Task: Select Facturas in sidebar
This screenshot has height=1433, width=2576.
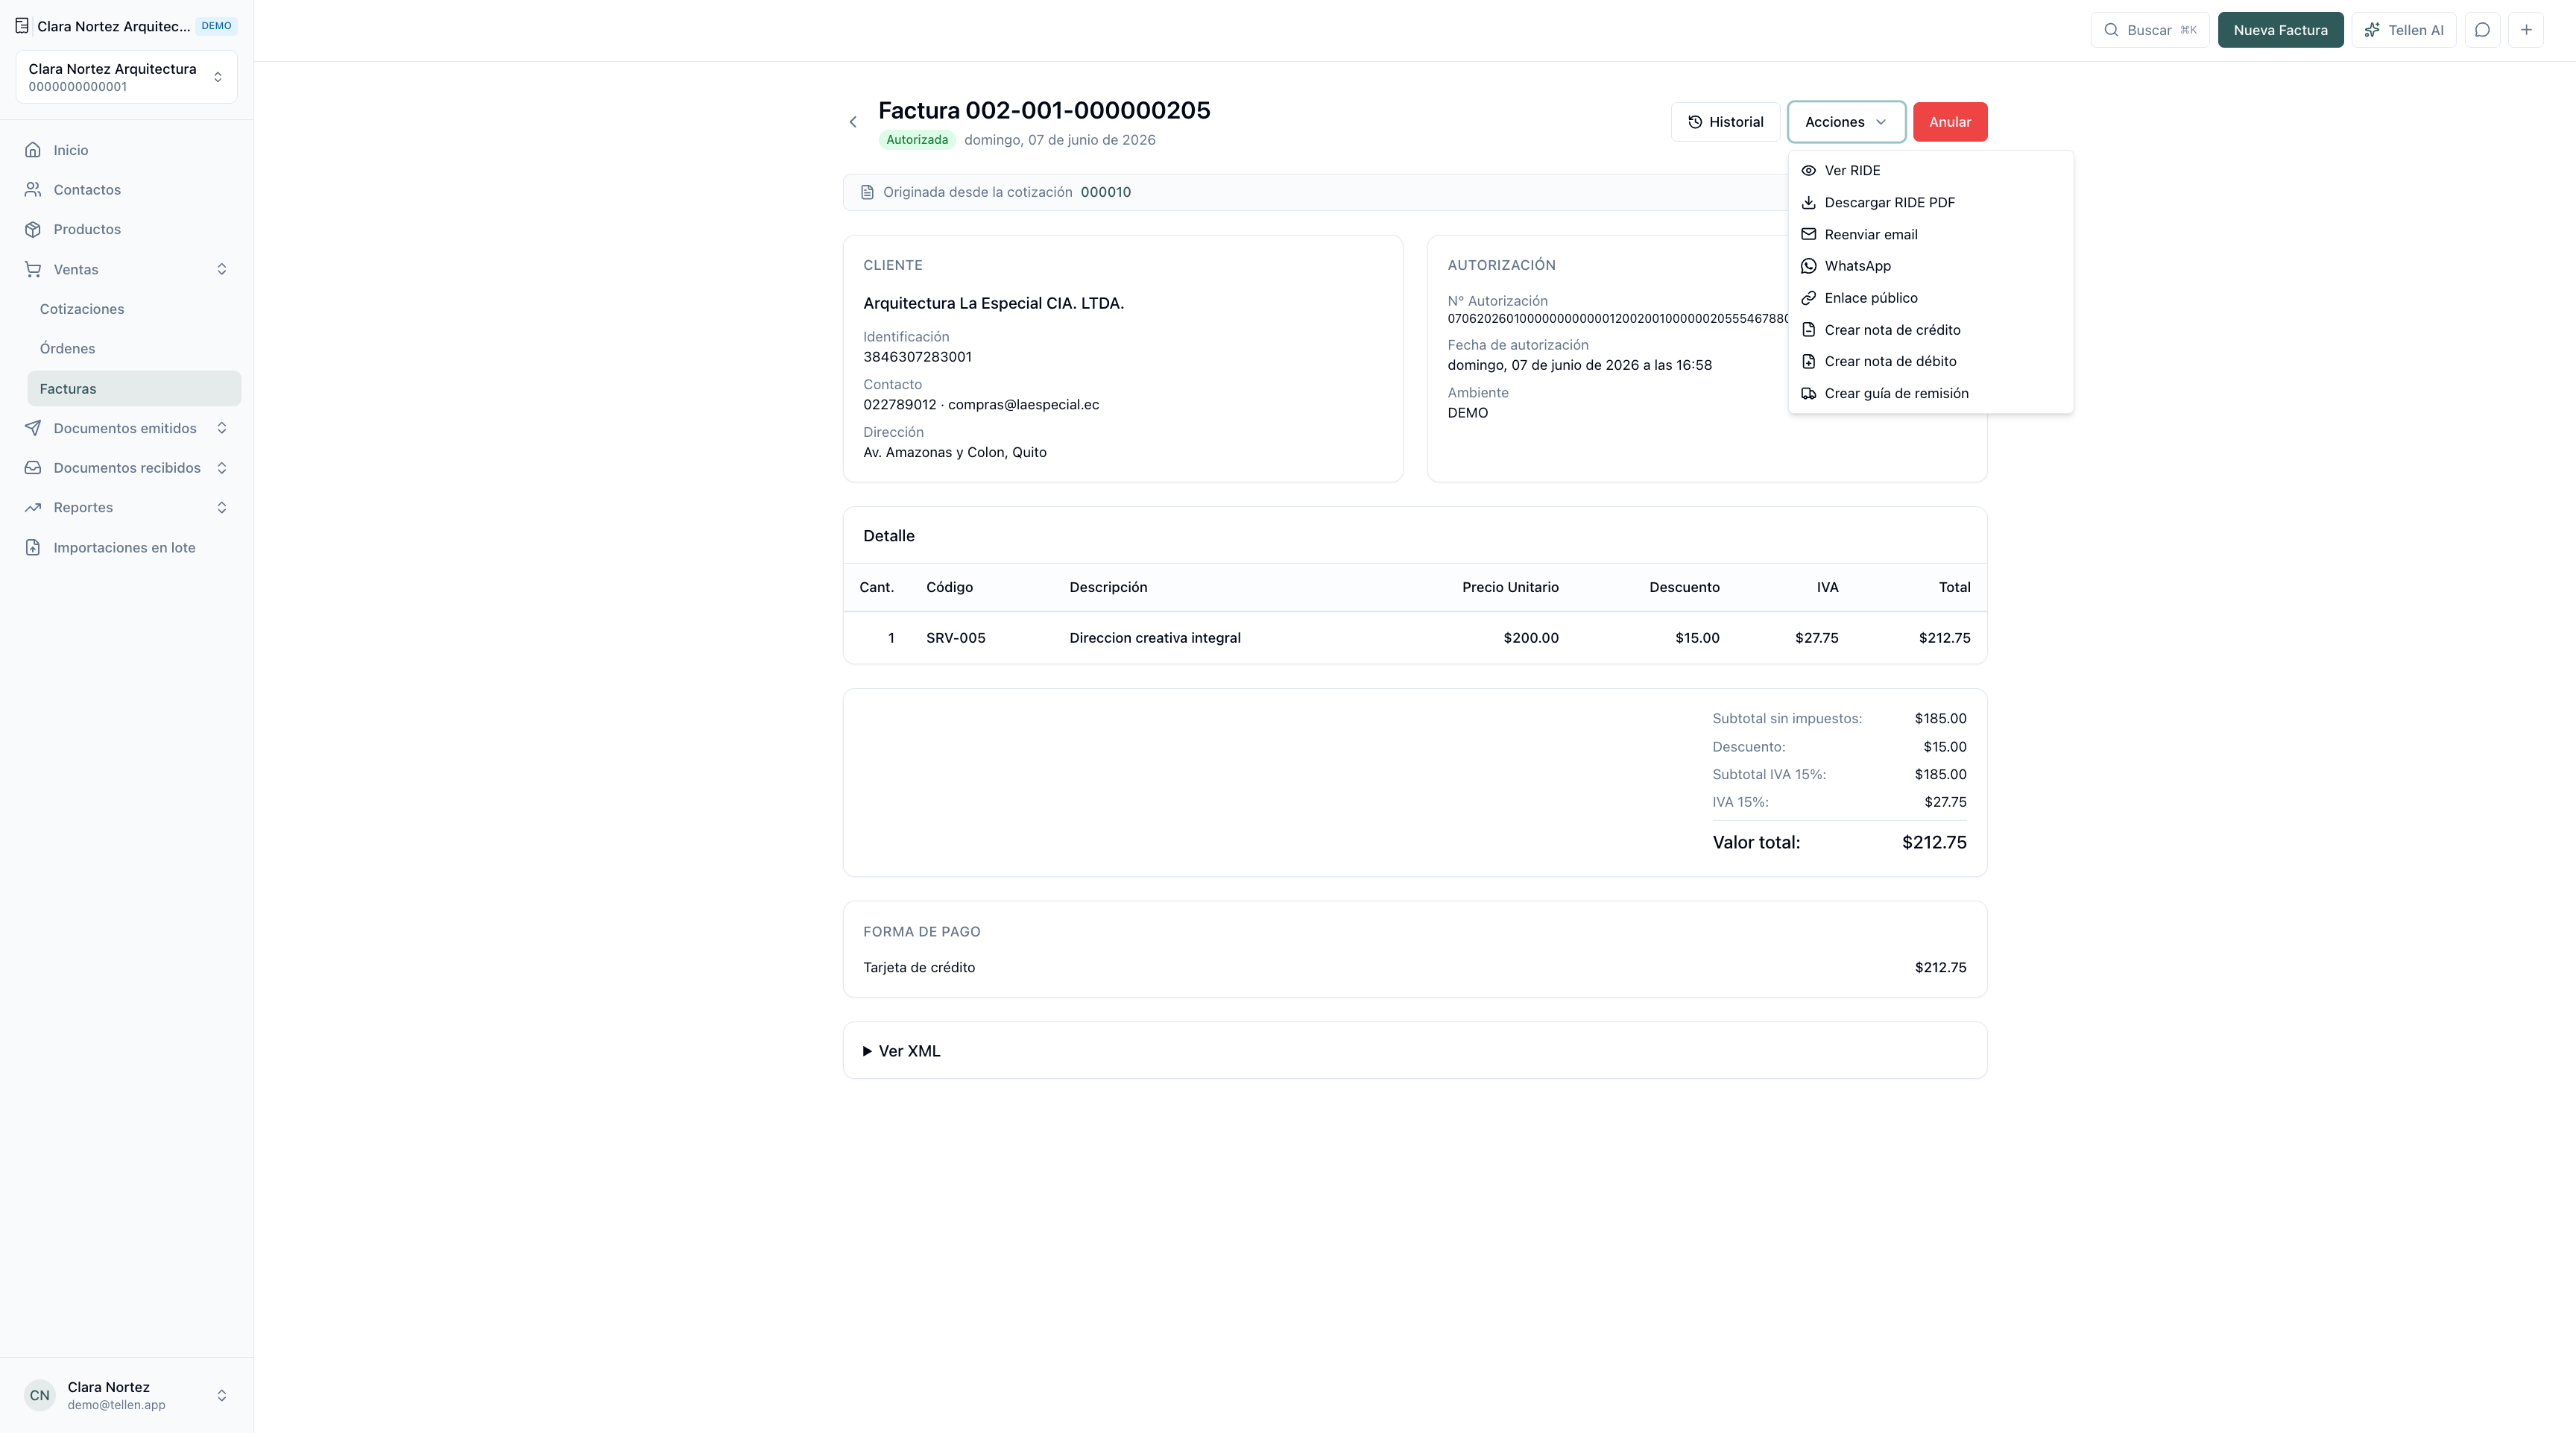Action: click(134, 389)
